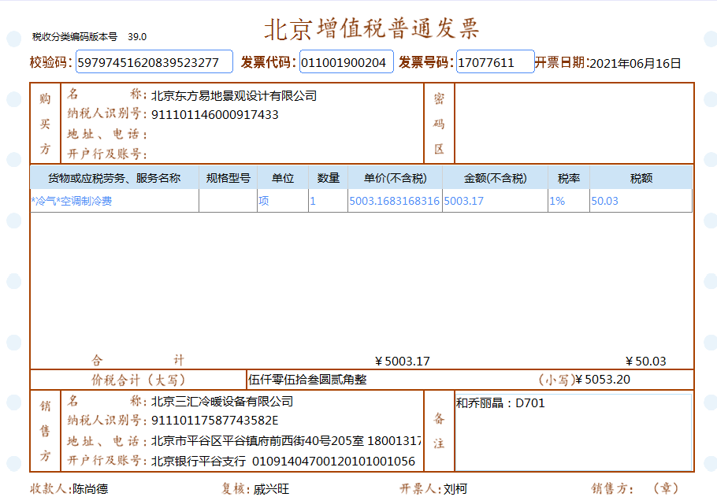
Task: Click the 北京增值税普通发票 title
Action: point(372,29)
